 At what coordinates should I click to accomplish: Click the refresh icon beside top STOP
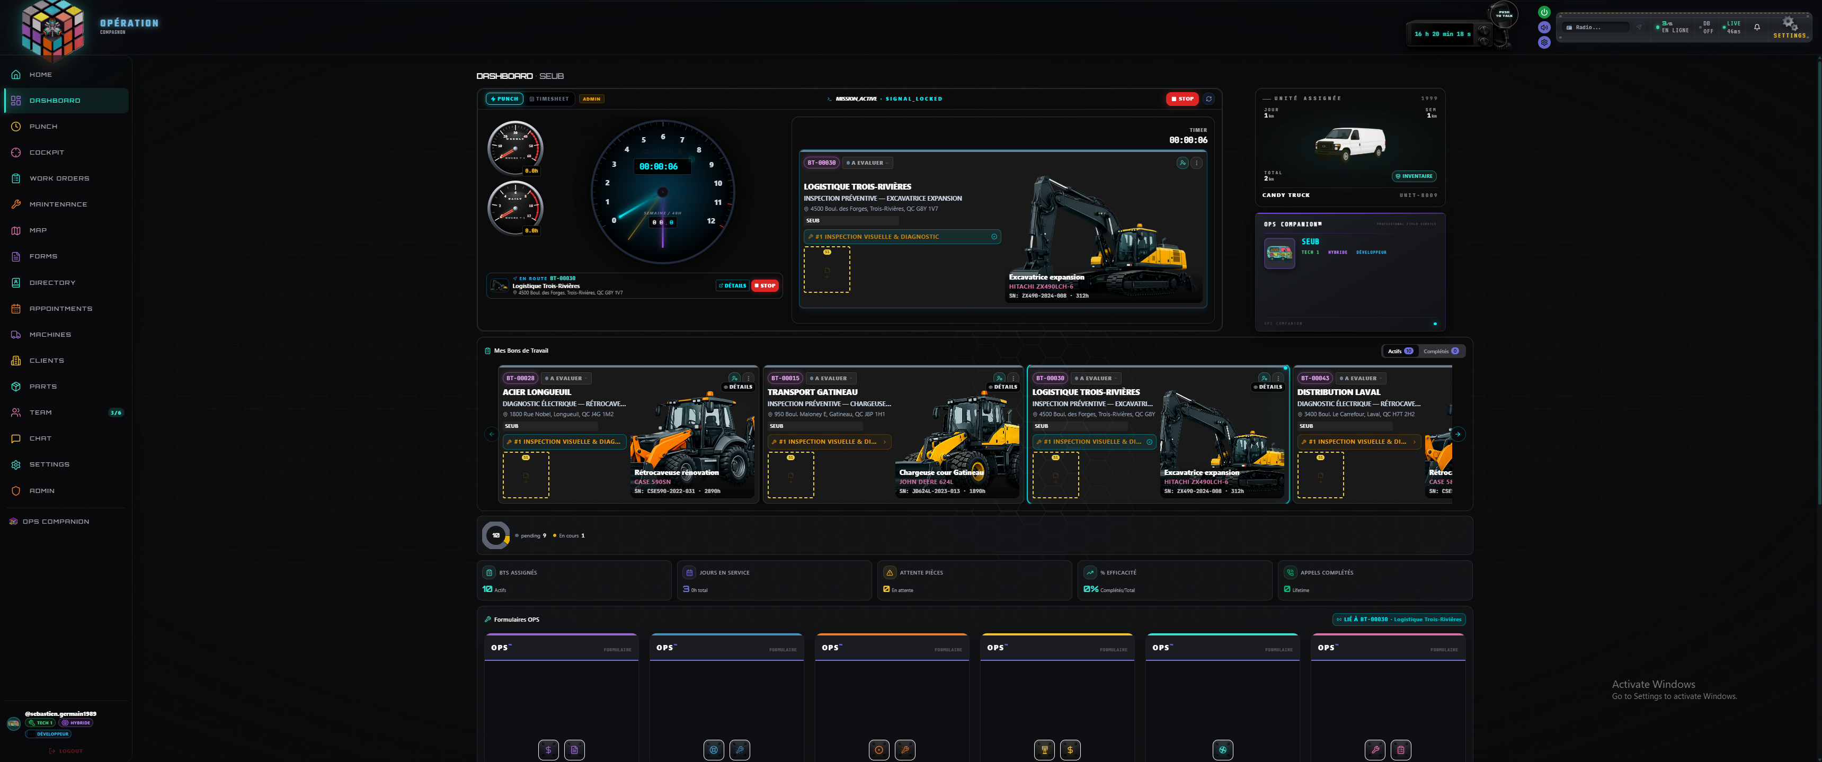click(1209, 99)
